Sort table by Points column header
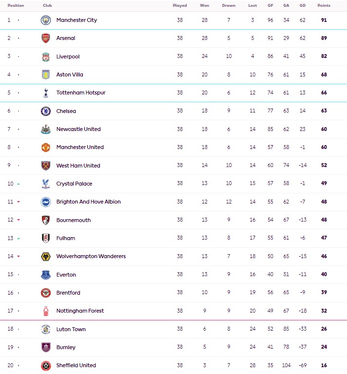The image size is (347, 374). tap(324, 5)
